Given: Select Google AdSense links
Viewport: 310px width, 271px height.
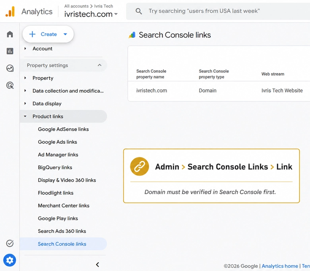Looking at the screenshot, I should 63,129.
